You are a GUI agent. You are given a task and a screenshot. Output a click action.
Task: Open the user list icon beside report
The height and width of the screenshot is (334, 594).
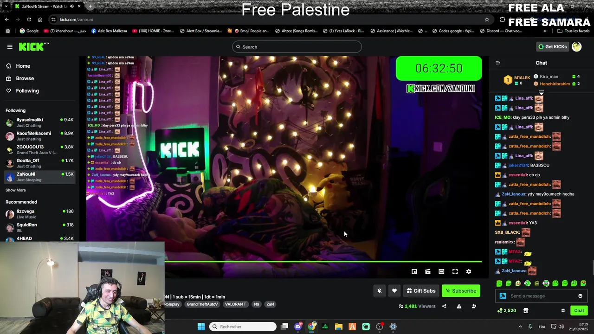pyautogui.click(x=474, y=306)
